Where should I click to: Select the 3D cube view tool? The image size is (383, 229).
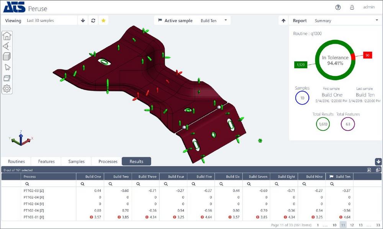tap(7, 57)
